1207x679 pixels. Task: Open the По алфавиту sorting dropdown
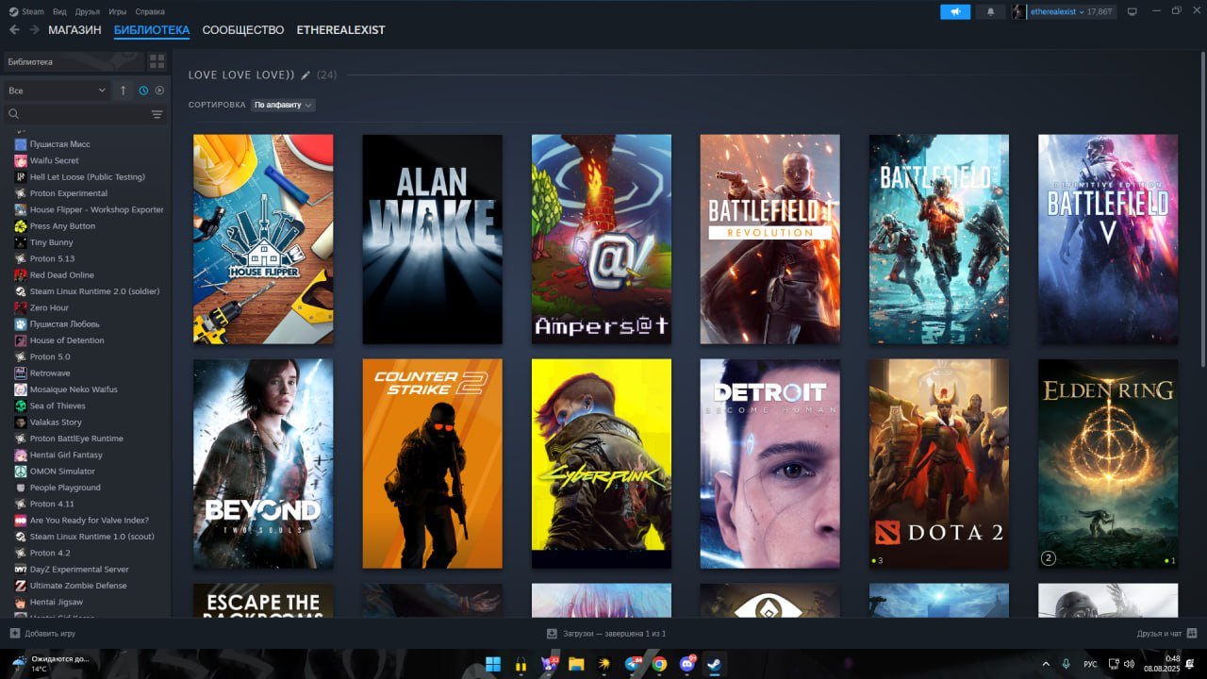tap(283, 105)
